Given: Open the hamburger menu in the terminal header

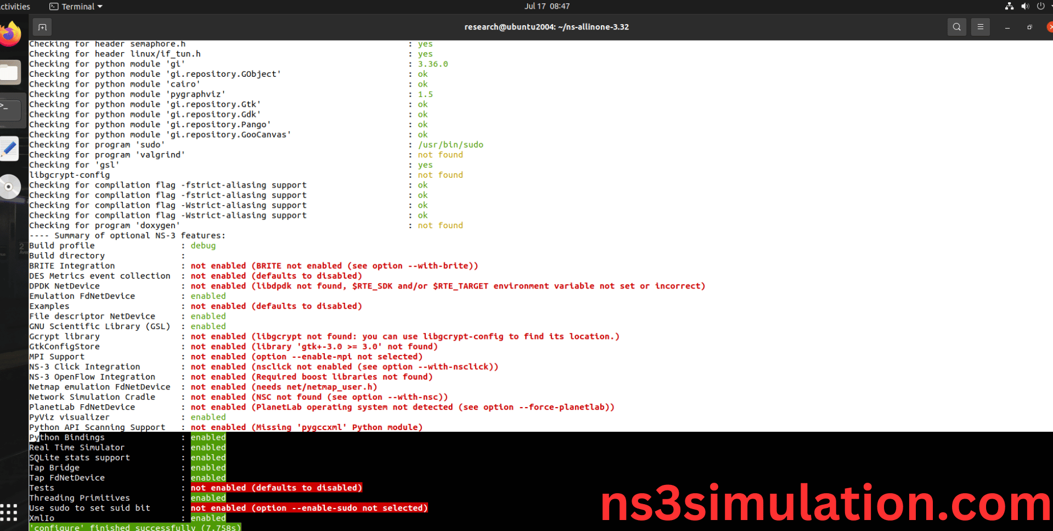Looking at the screenshot, I should pyautogui.click(x=981, y=27).
